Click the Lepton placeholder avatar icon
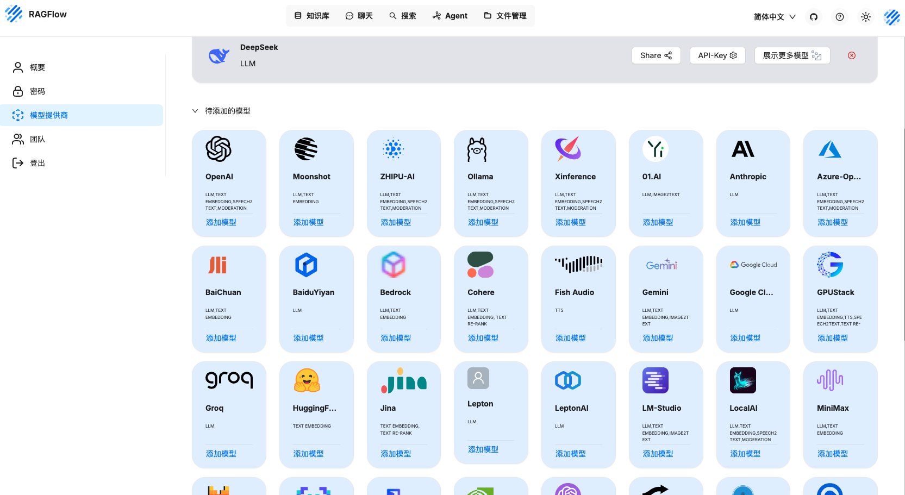This screenshot has height=495, width=905. click(478, 378)
